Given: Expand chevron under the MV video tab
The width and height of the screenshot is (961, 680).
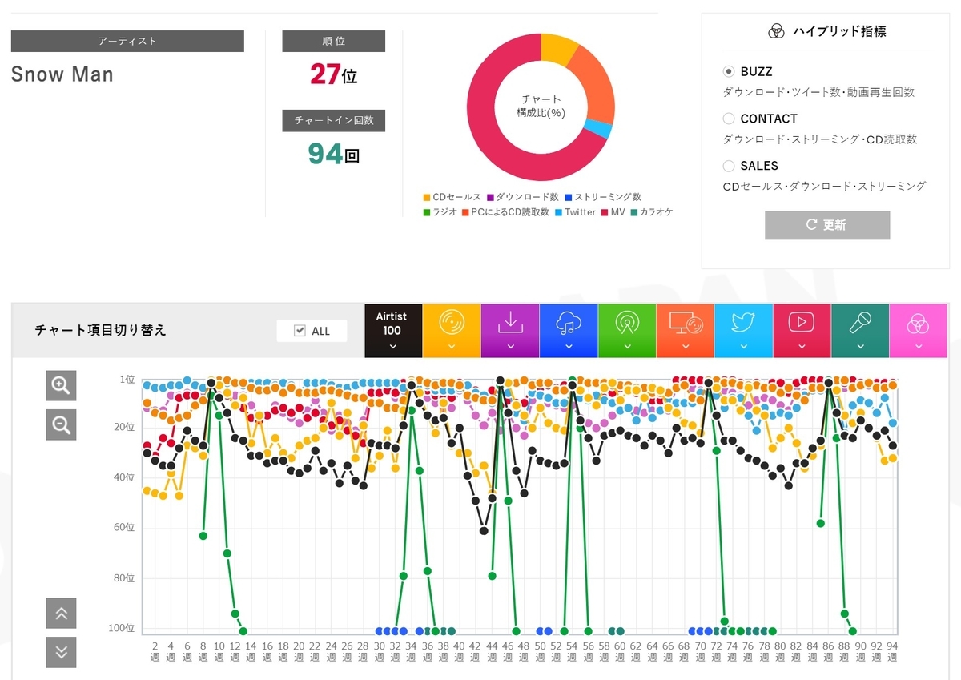Looking at the screenshot, I should [802, 347].
